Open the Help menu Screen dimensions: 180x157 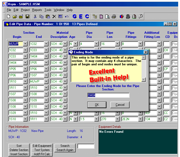coord(70,10)
